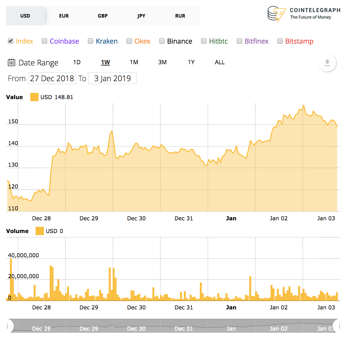Enable the Binance checkbox

pos(162,41)
